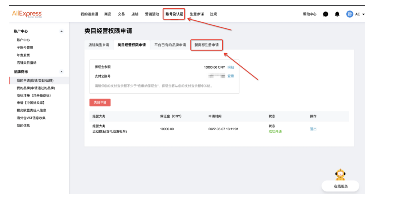Click the 经营大类 column header
Screen dimensions: 413x200
click(x=99, y=116)
